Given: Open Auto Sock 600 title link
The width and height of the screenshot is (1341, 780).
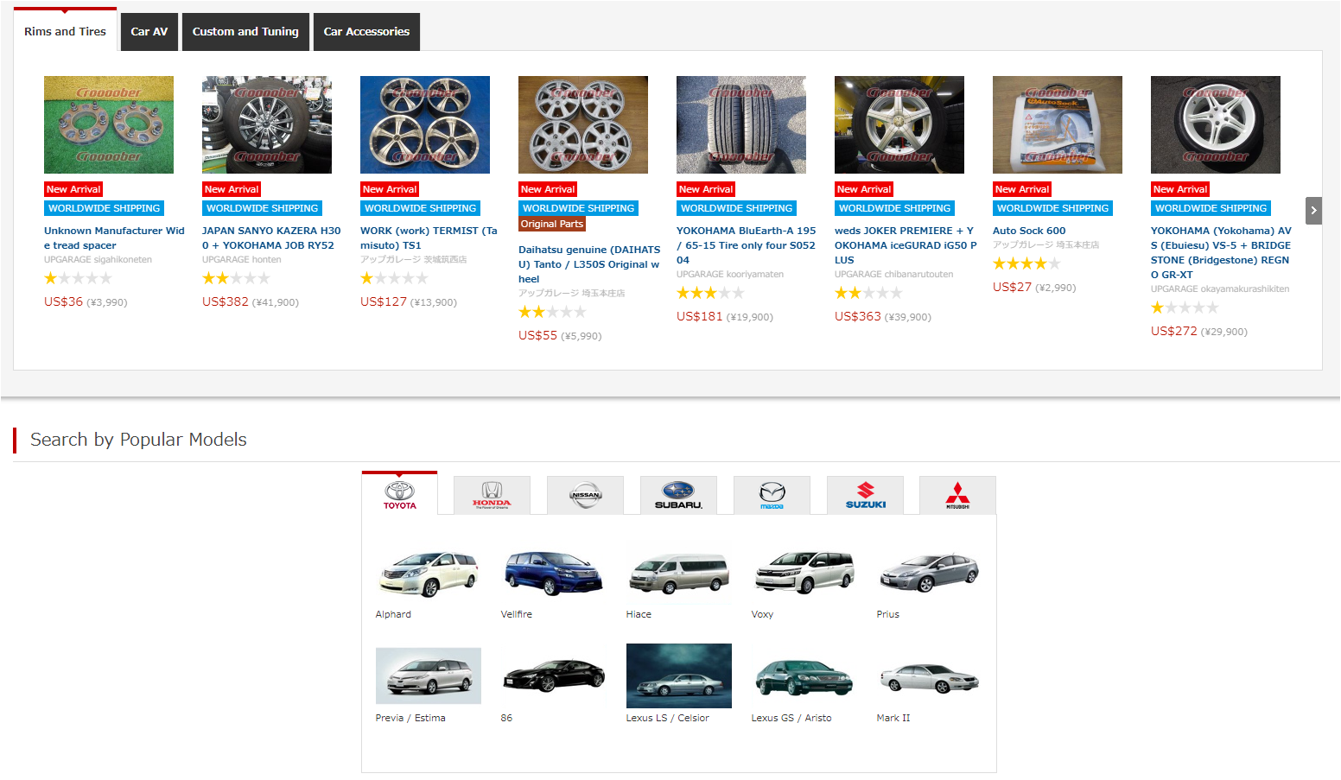Looking at the screenshot, I should 1029,231.
